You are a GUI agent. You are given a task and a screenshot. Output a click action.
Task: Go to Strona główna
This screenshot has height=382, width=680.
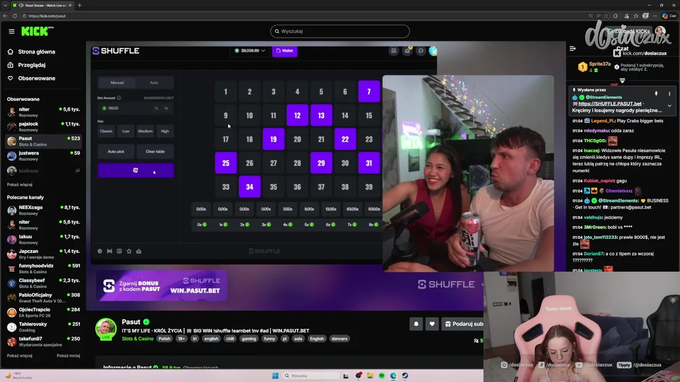(x=36, y=51)
